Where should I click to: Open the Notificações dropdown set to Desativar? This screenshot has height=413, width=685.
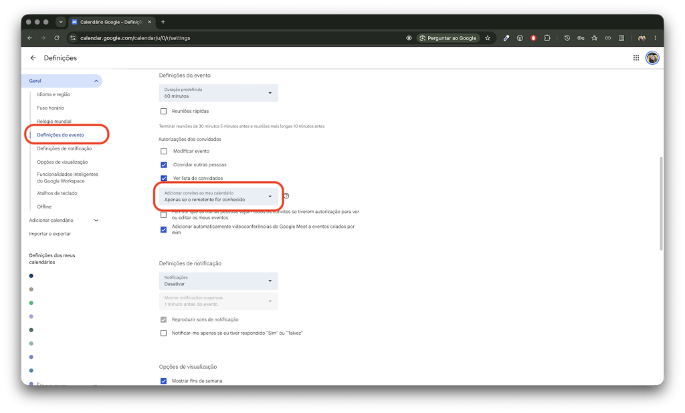tap(219, 281)
